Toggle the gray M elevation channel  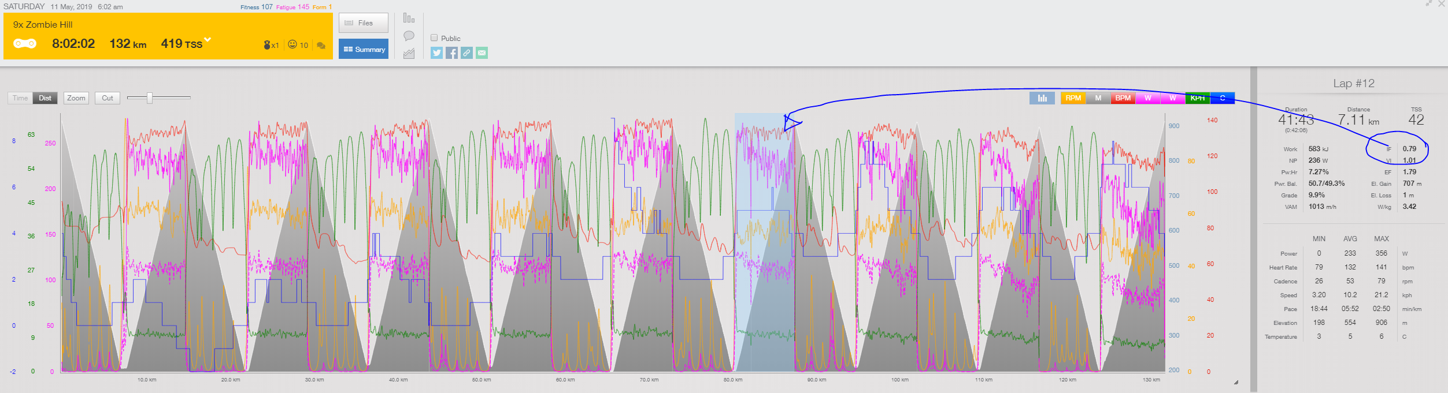1098,98
